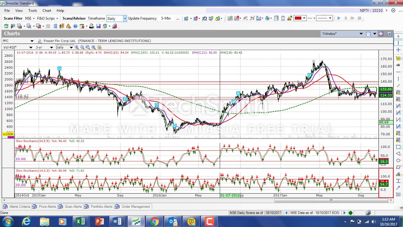
Task: Click the blue help question-mark icon
Action: coord(75,26)
